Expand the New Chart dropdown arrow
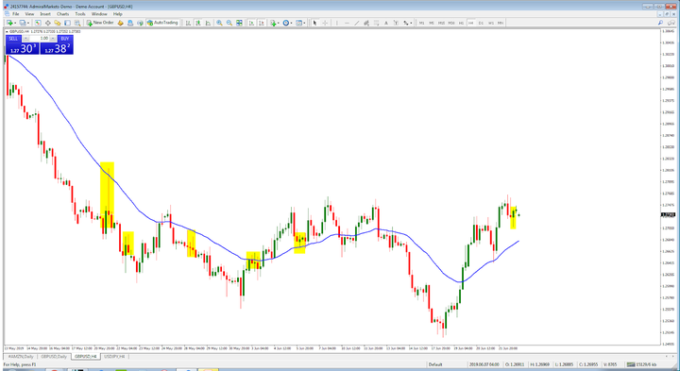The width and height of the screenshot is (680, 371). point(15,23)
